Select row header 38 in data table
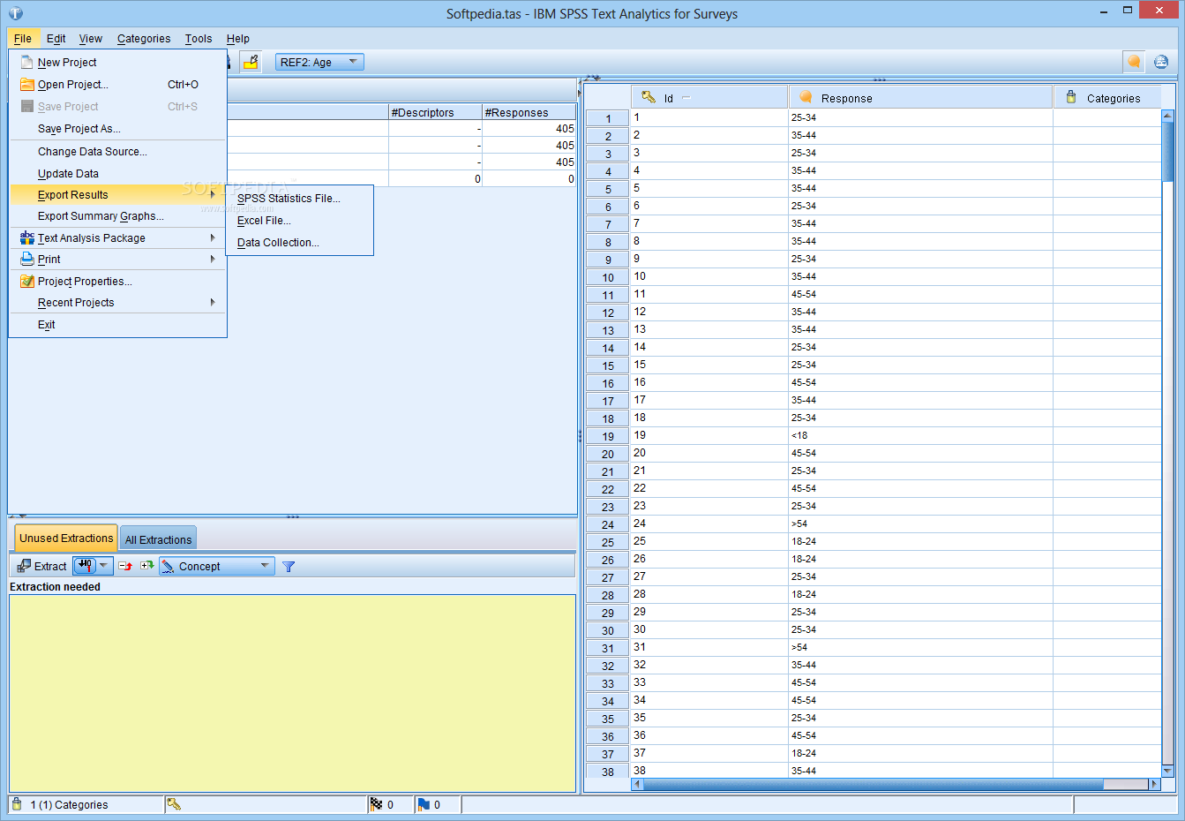Screen dimensions: 1185x821 [x=608, y=772]
